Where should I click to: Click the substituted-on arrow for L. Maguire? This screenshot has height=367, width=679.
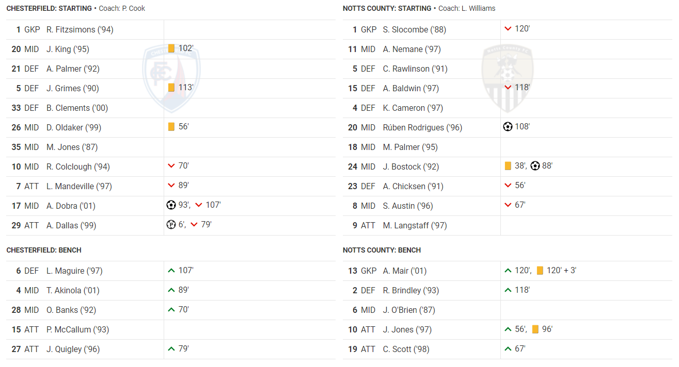point(171,270)
